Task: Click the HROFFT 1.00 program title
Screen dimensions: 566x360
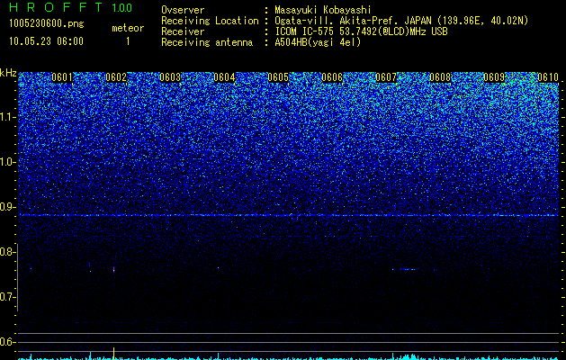Action: pyautogui.click(x=71, y=7)
